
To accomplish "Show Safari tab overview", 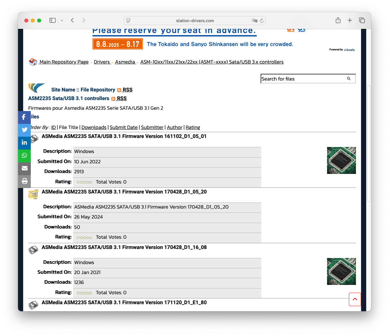I will pos(362,21).
